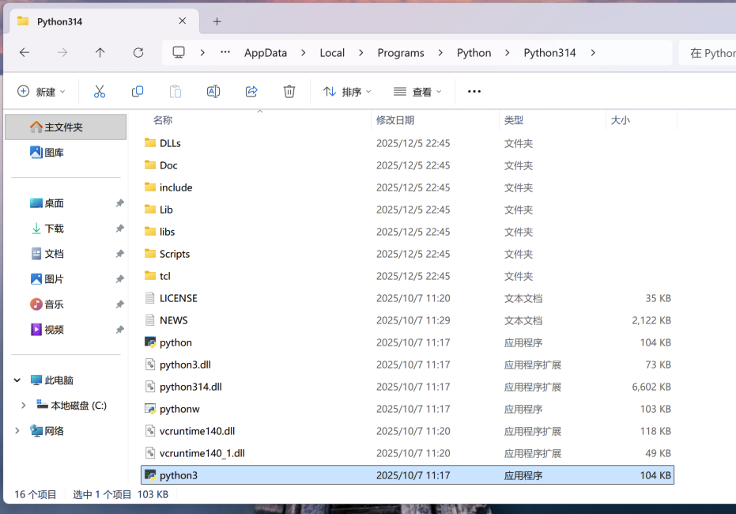Screen dimensions: 736x514
Task: Go back with the left arrow
Action: click(x=25, y=52)
